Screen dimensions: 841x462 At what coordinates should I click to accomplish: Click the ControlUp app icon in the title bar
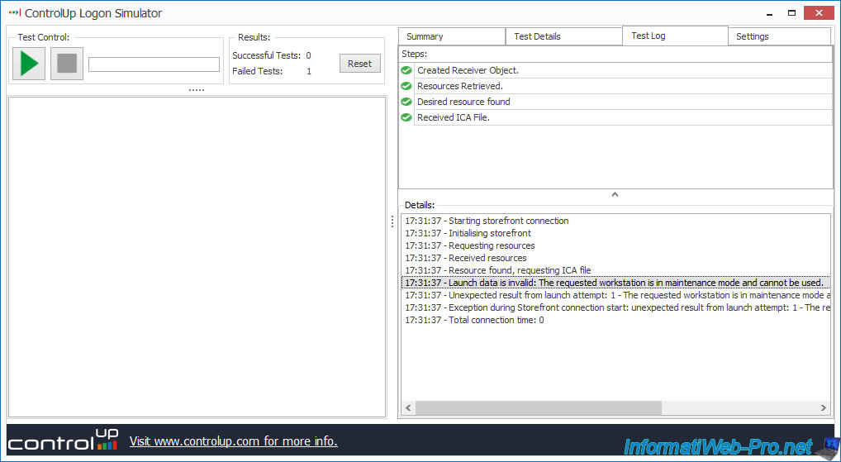point(15,12)
